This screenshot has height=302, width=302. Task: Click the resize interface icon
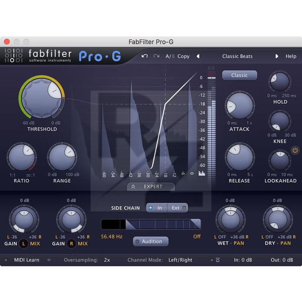pos(218,260)
